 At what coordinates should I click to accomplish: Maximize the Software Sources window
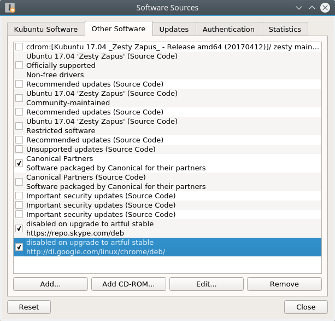312,8
